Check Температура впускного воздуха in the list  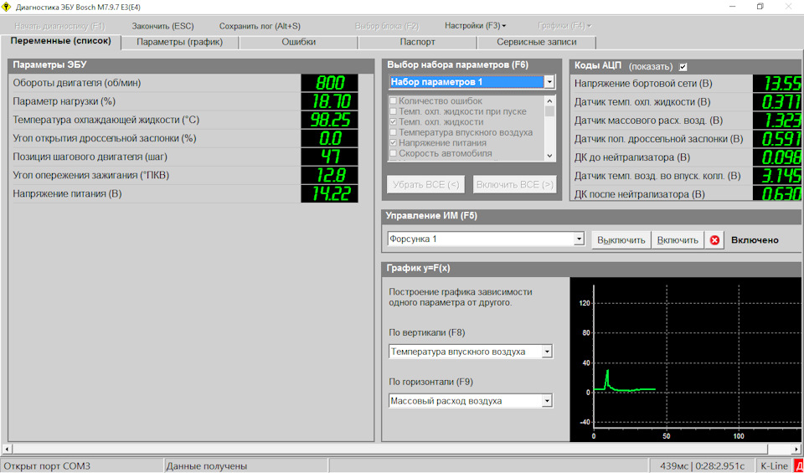[394, 132]
